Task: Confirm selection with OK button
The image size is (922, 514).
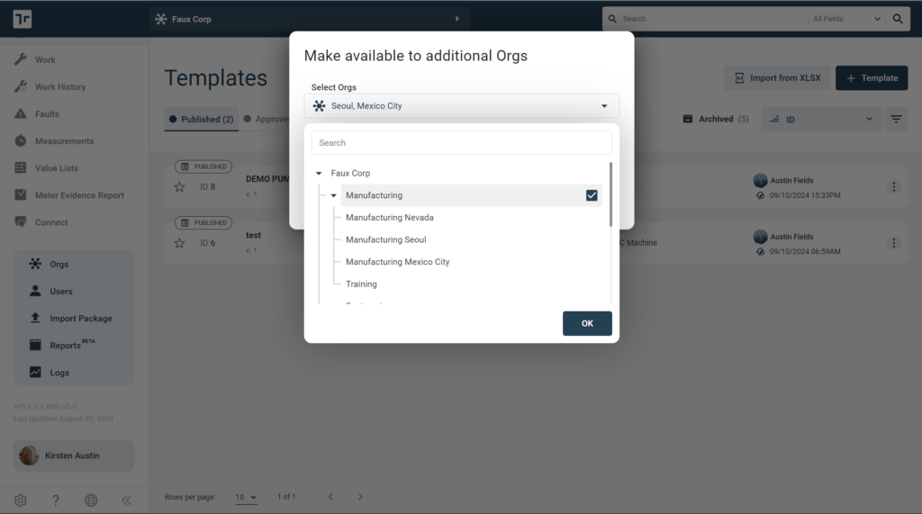Action: [x=587, y=323]
